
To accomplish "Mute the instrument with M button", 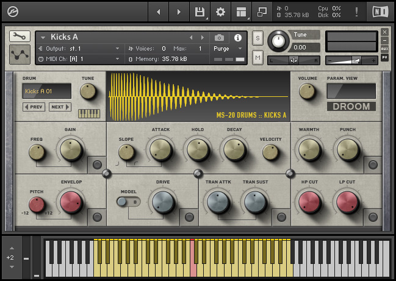I will [x=257, y=57].
